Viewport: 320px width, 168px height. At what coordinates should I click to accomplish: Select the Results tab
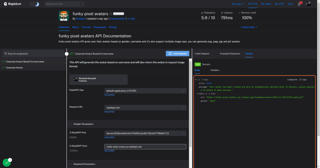(x=249, y=54)
